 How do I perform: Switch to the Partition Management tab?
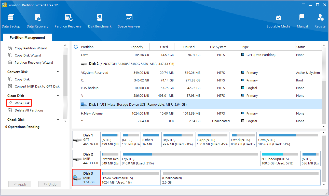(x=28, y=37)
